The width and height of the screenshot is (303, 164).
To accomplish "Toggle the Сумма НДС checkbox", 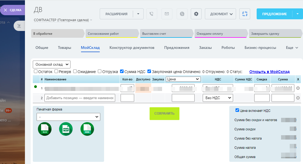I will (x=122, y=72).
